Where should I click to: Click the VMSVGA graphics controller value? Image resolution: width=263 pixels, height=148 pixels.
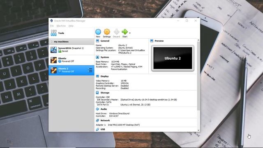(x=125, y=83)
